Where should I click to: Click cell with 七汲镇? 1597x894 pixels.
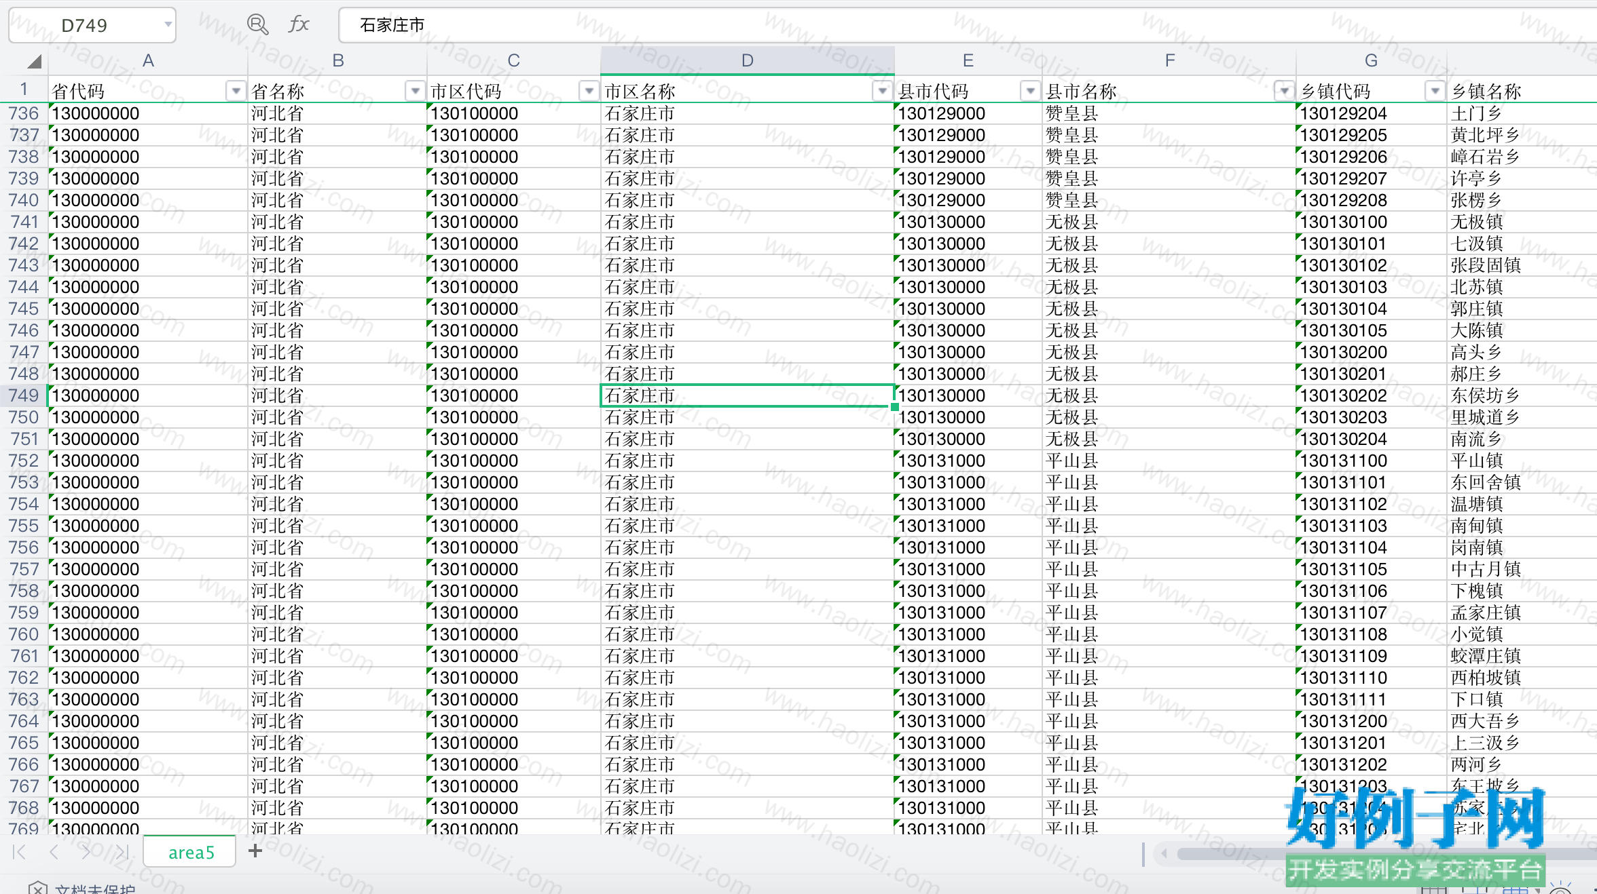coord(1522,244)
